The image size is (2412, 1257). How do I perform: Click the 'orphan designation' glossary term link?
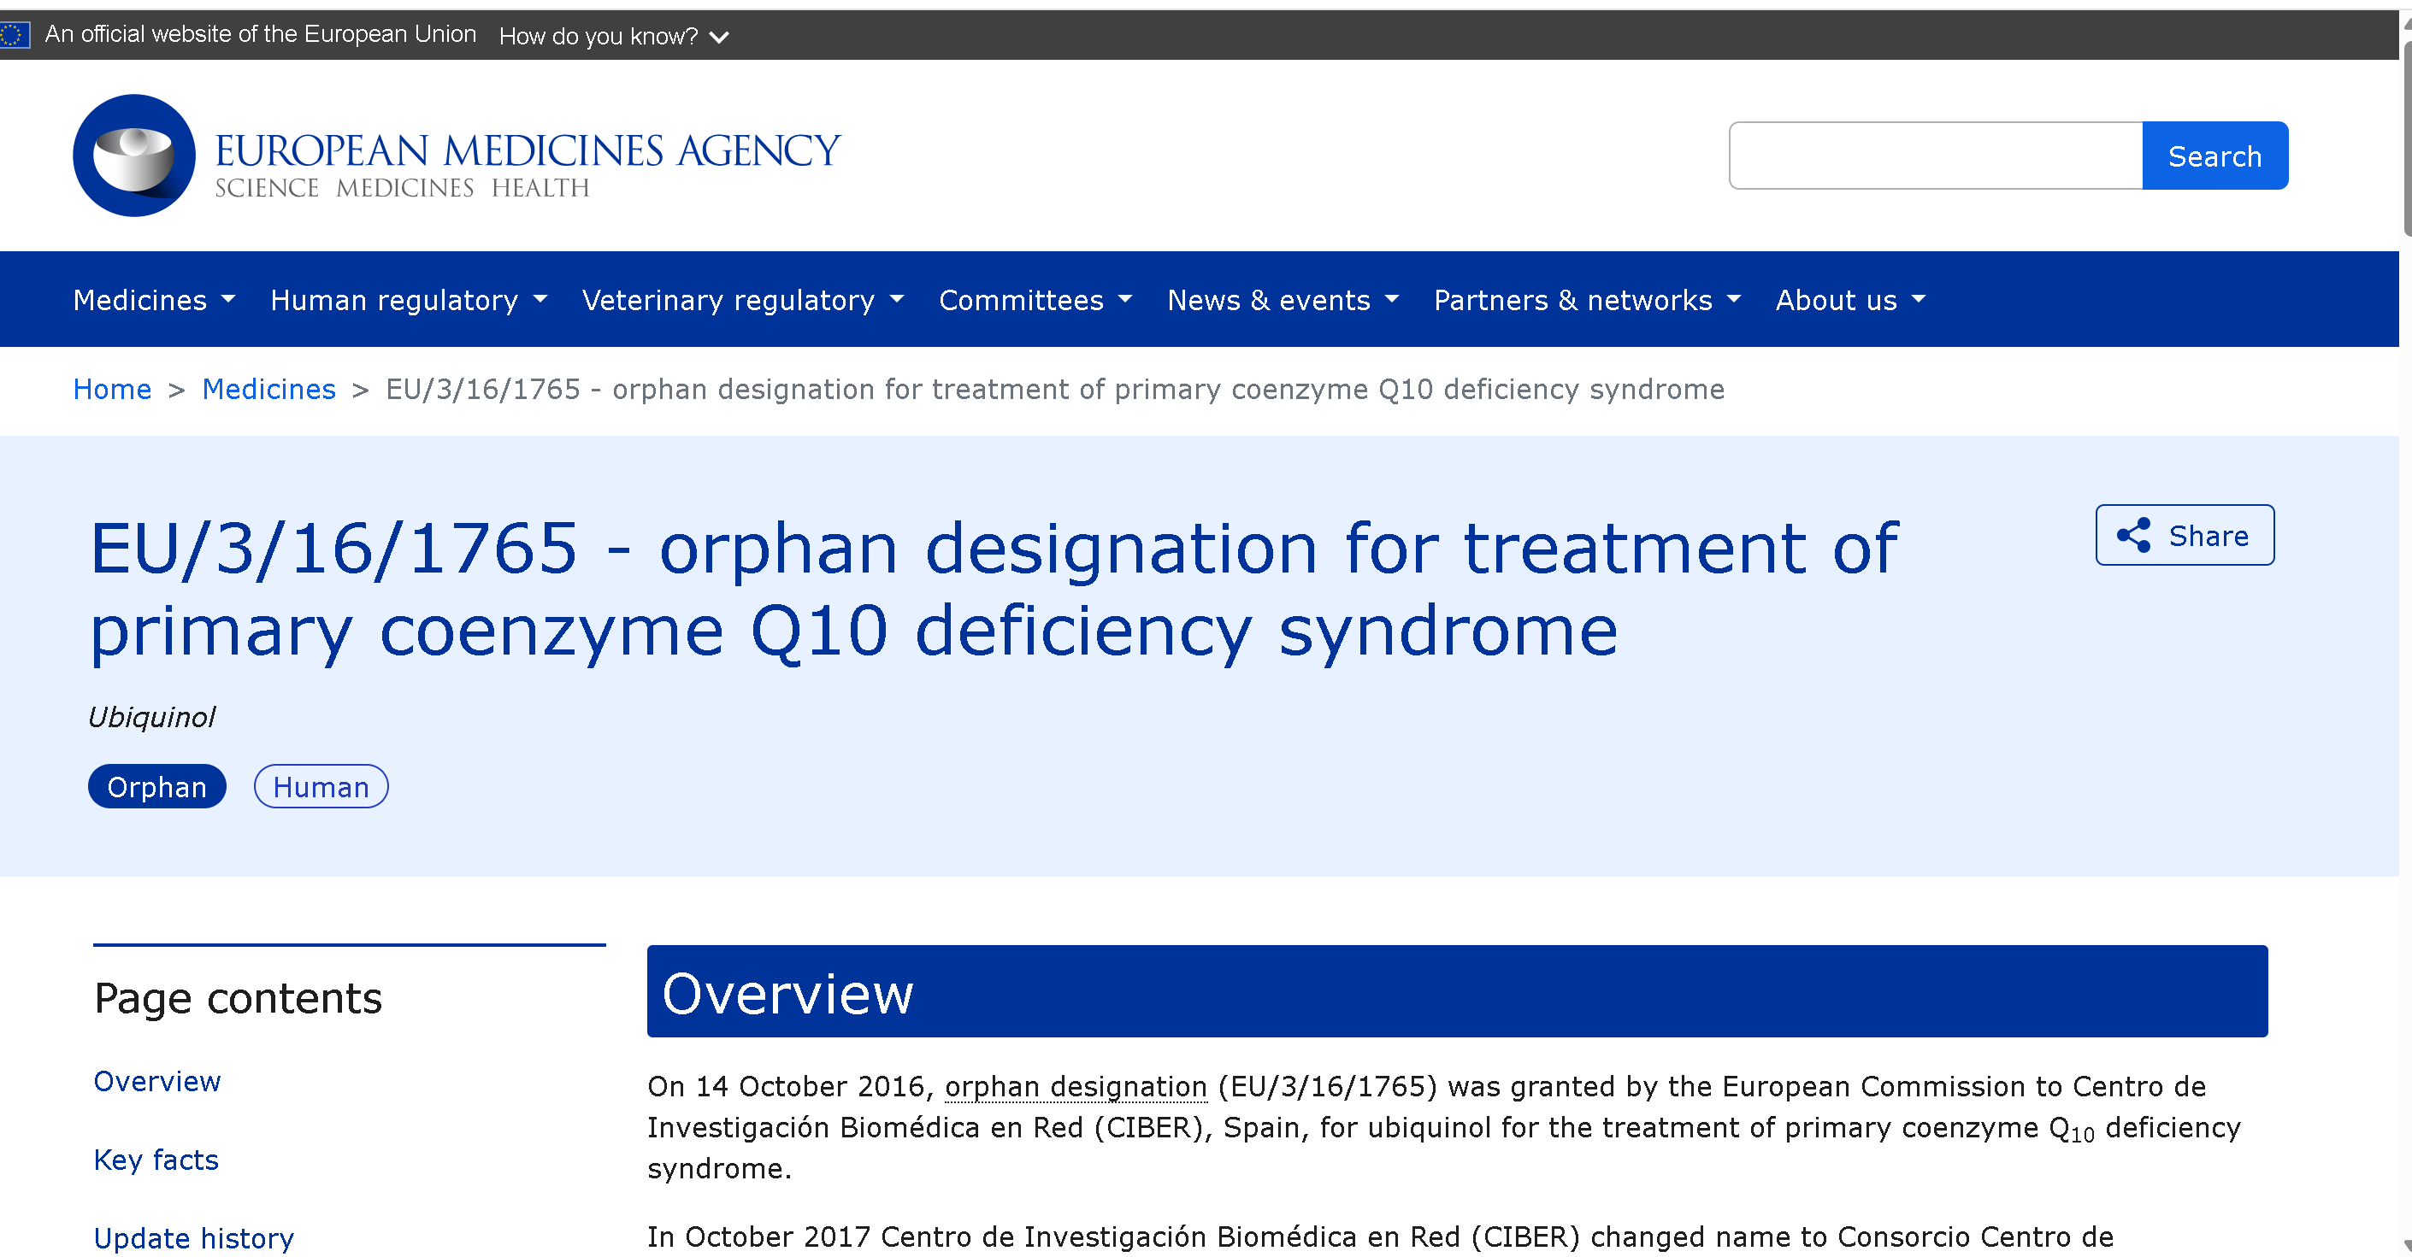[1075, 1086]
